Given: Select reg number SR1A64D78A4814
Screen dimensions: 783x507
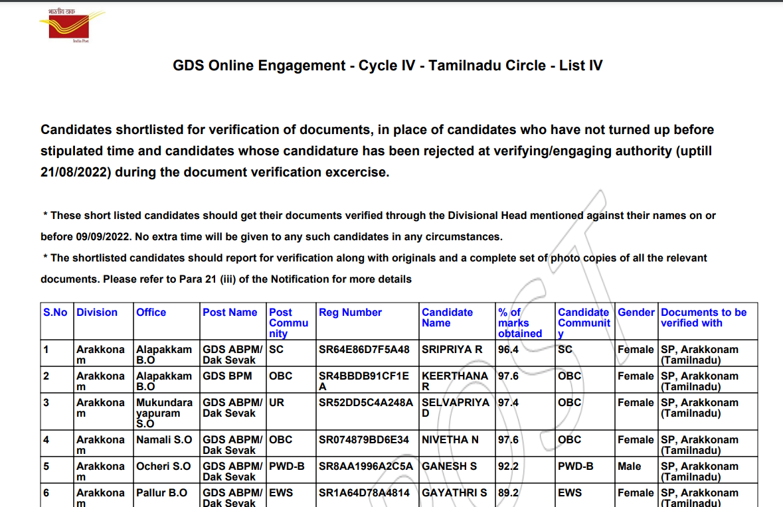Looking at the screenshot, I should pyautogui.click(x=364, y=493).
